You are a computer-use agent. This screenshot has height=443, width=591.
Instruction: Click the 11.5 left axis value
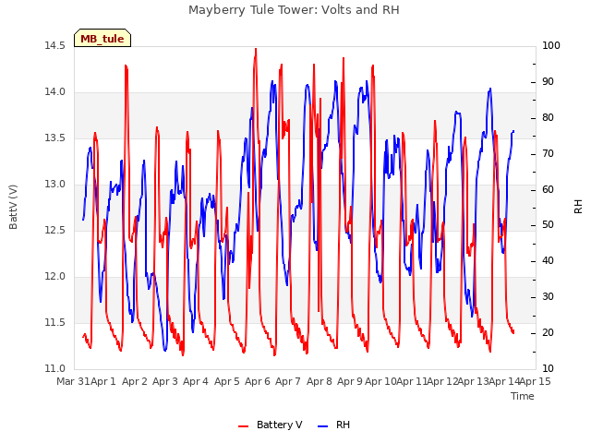point(54,322)
